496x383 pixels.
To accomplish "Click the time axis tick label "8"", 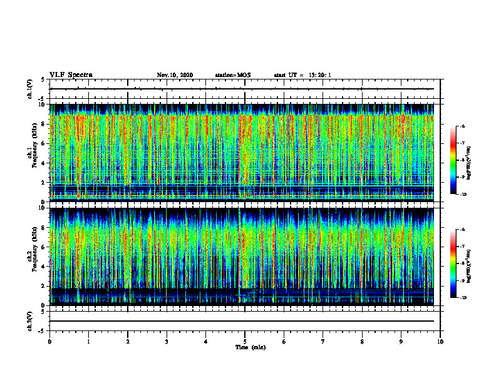I will point(362,342).
